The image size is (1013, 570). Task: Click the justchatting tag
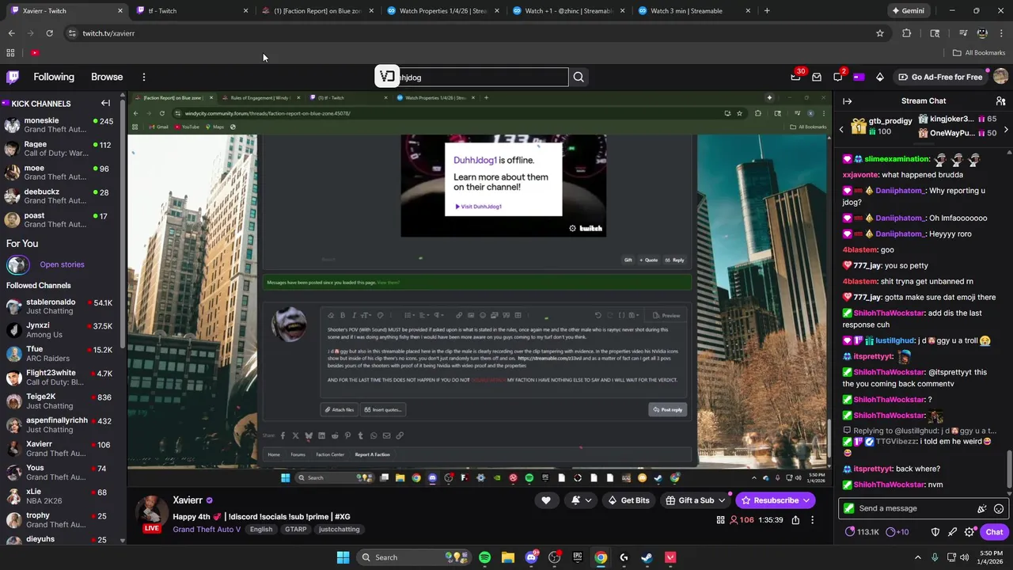339,530
